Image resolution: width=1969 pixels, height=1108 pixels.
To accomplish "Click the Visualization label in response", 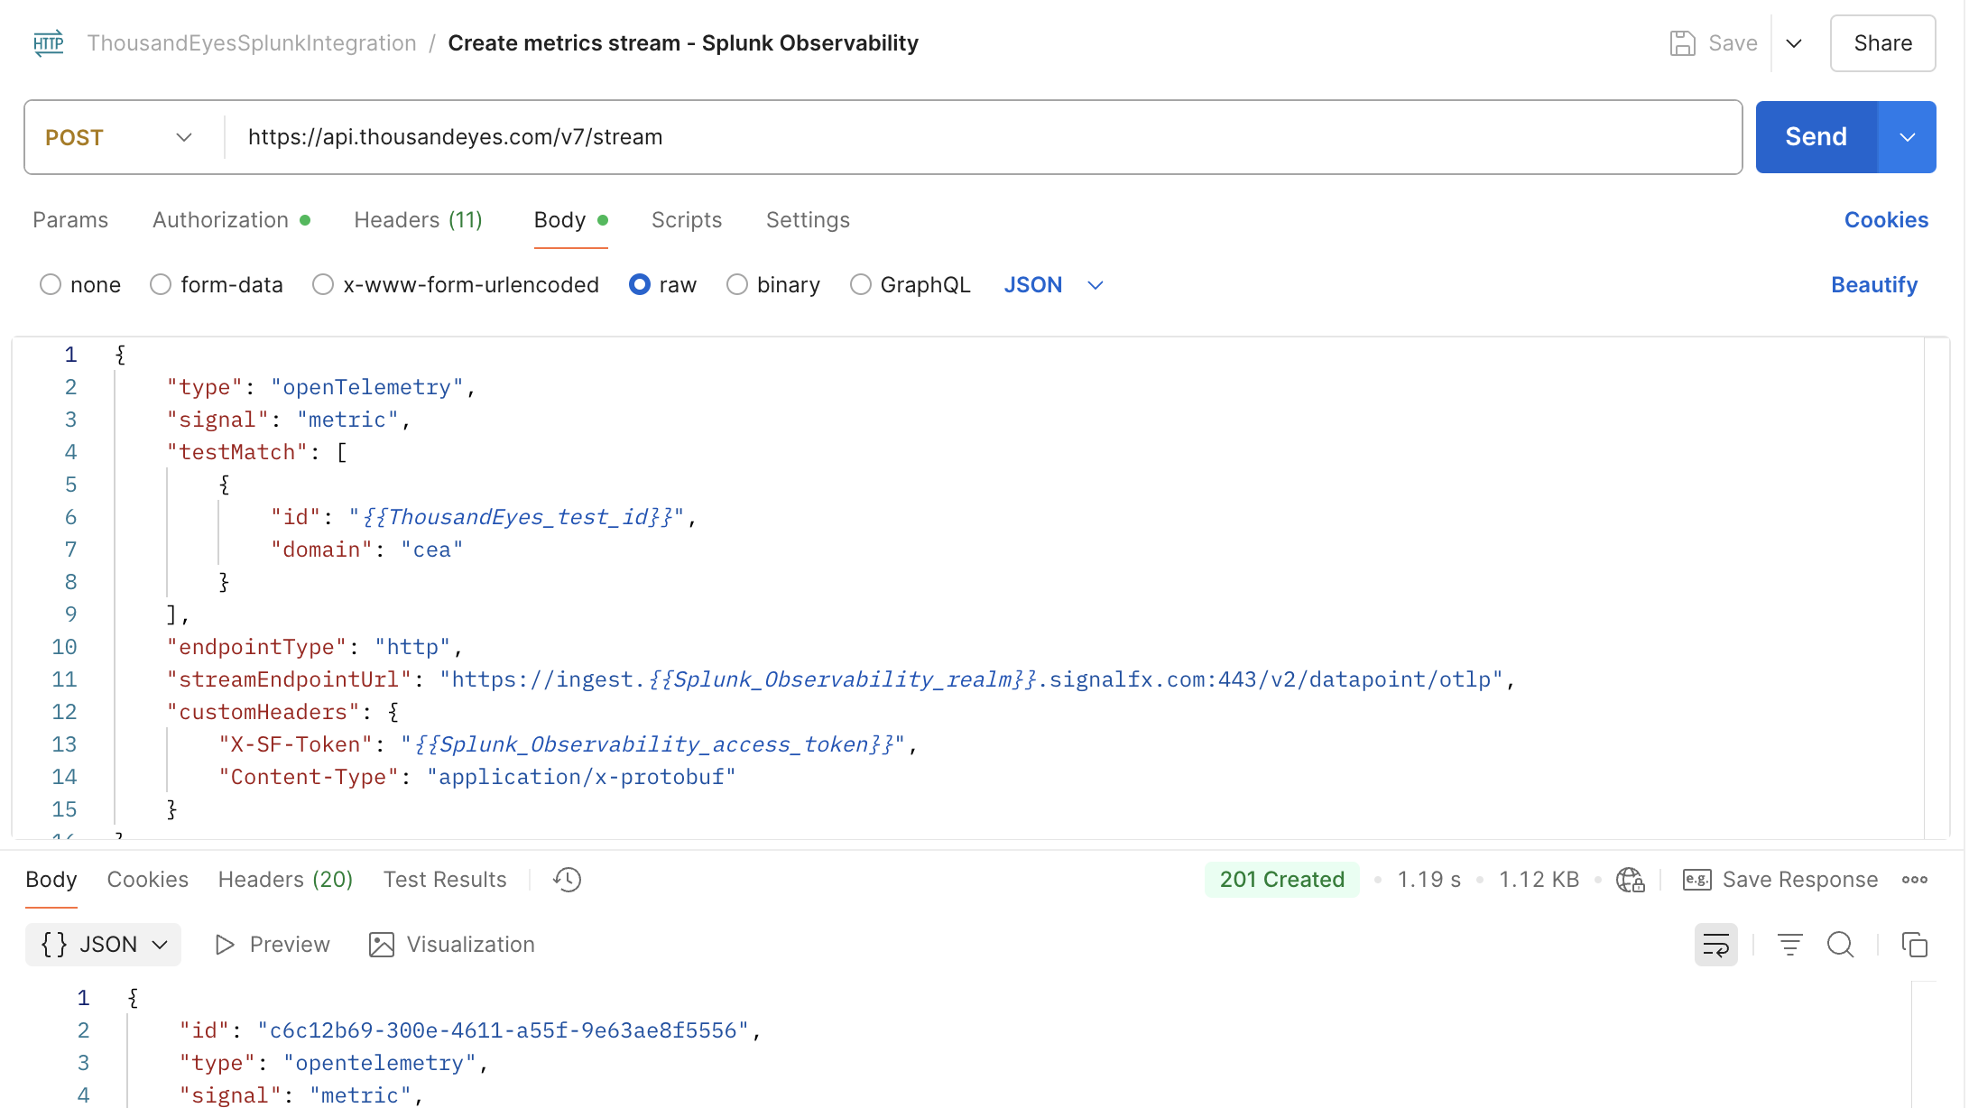I will point(470,945).
